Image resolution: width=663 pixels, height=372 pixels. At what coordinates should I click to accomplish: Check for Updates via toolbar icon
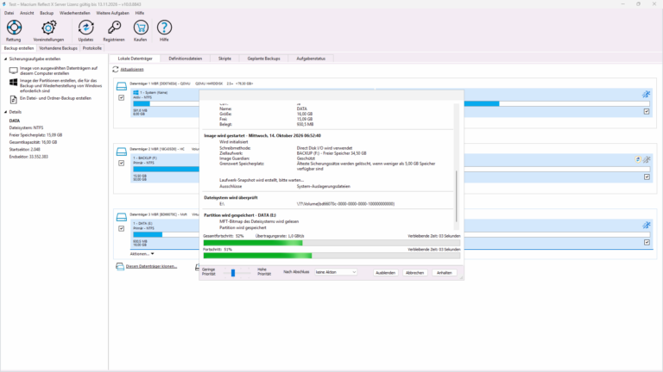tap(85, 28)
